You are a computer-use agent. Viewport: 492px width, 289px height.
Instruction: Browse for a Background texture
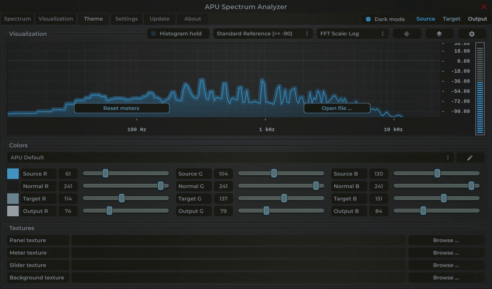446,278
